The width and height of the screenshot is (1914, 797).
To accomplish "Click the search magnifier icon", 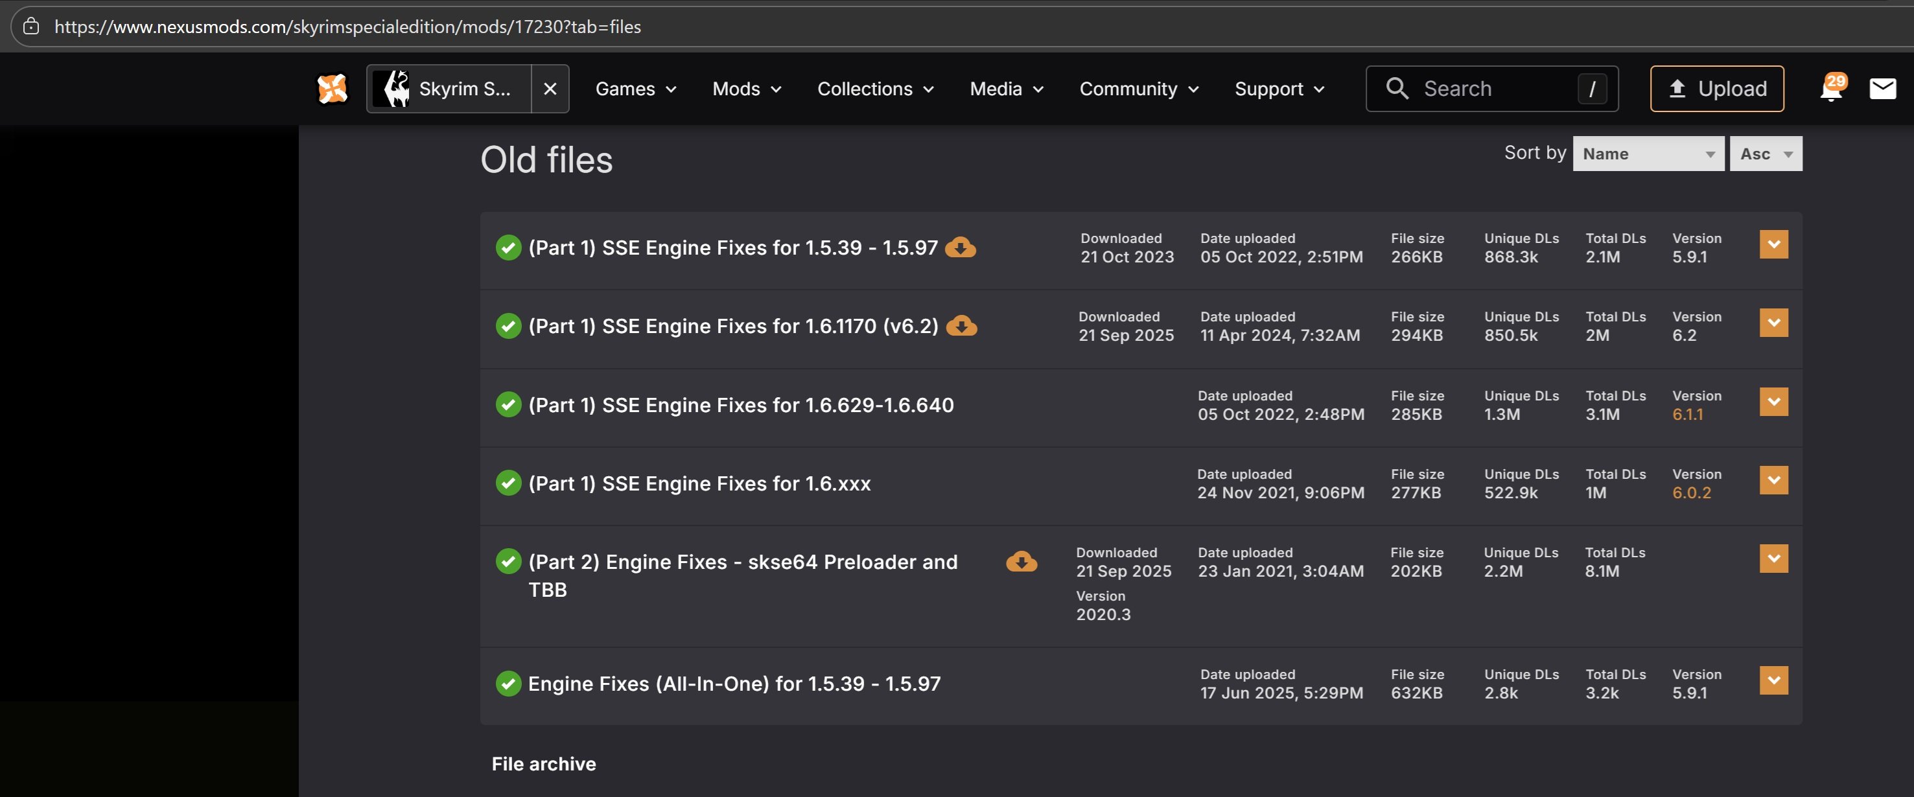I will point(1397,88).
